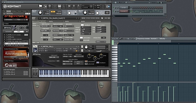Open the legato slide instrument dropdown in Global Controls

click(x=45, y=31)
